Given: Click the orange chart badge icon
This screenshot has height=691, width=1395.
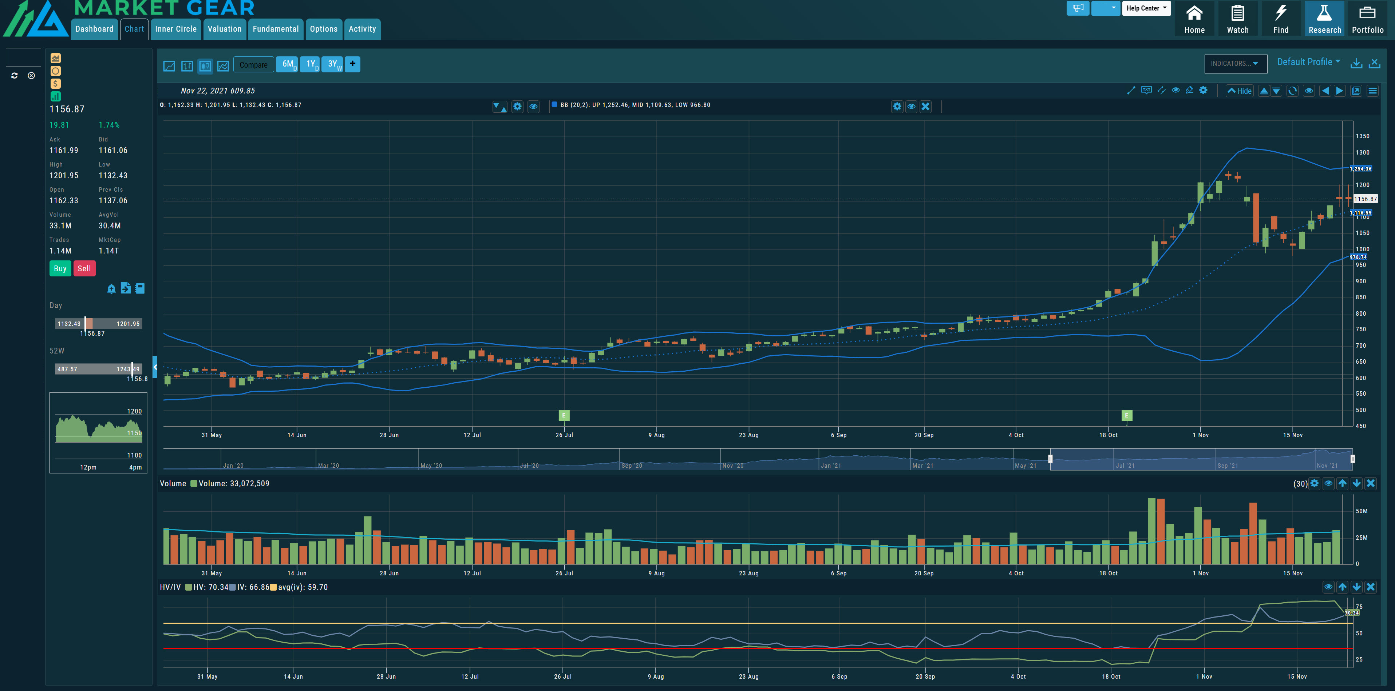Looking at the screenshot, I should [x=55, y=58].
